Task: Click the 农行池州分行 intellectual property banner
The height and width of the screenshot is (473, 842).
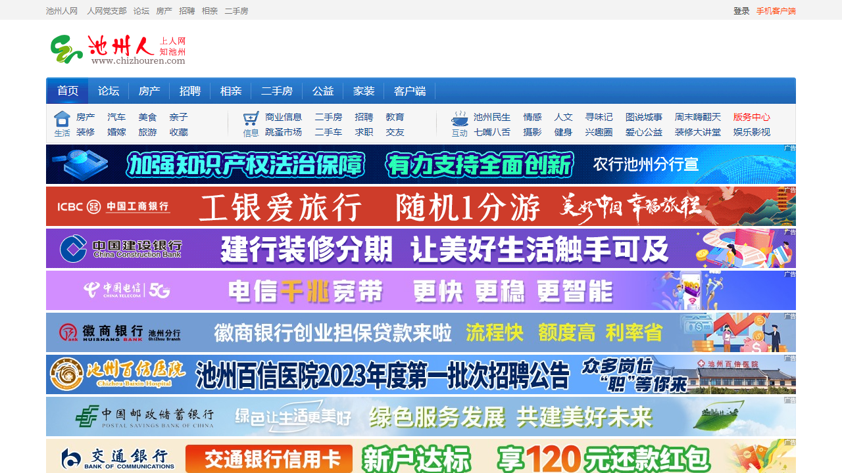Action: pyautogui.click(x=421, y=164)
